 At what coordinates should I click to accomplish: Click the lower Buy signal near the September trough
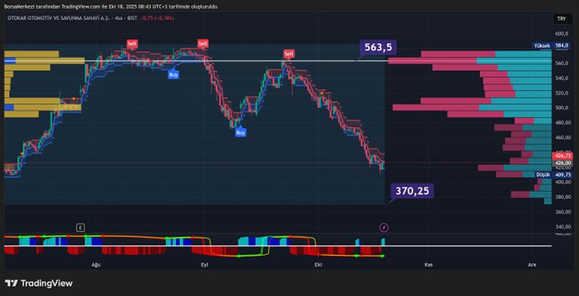[x=240, y=132]
